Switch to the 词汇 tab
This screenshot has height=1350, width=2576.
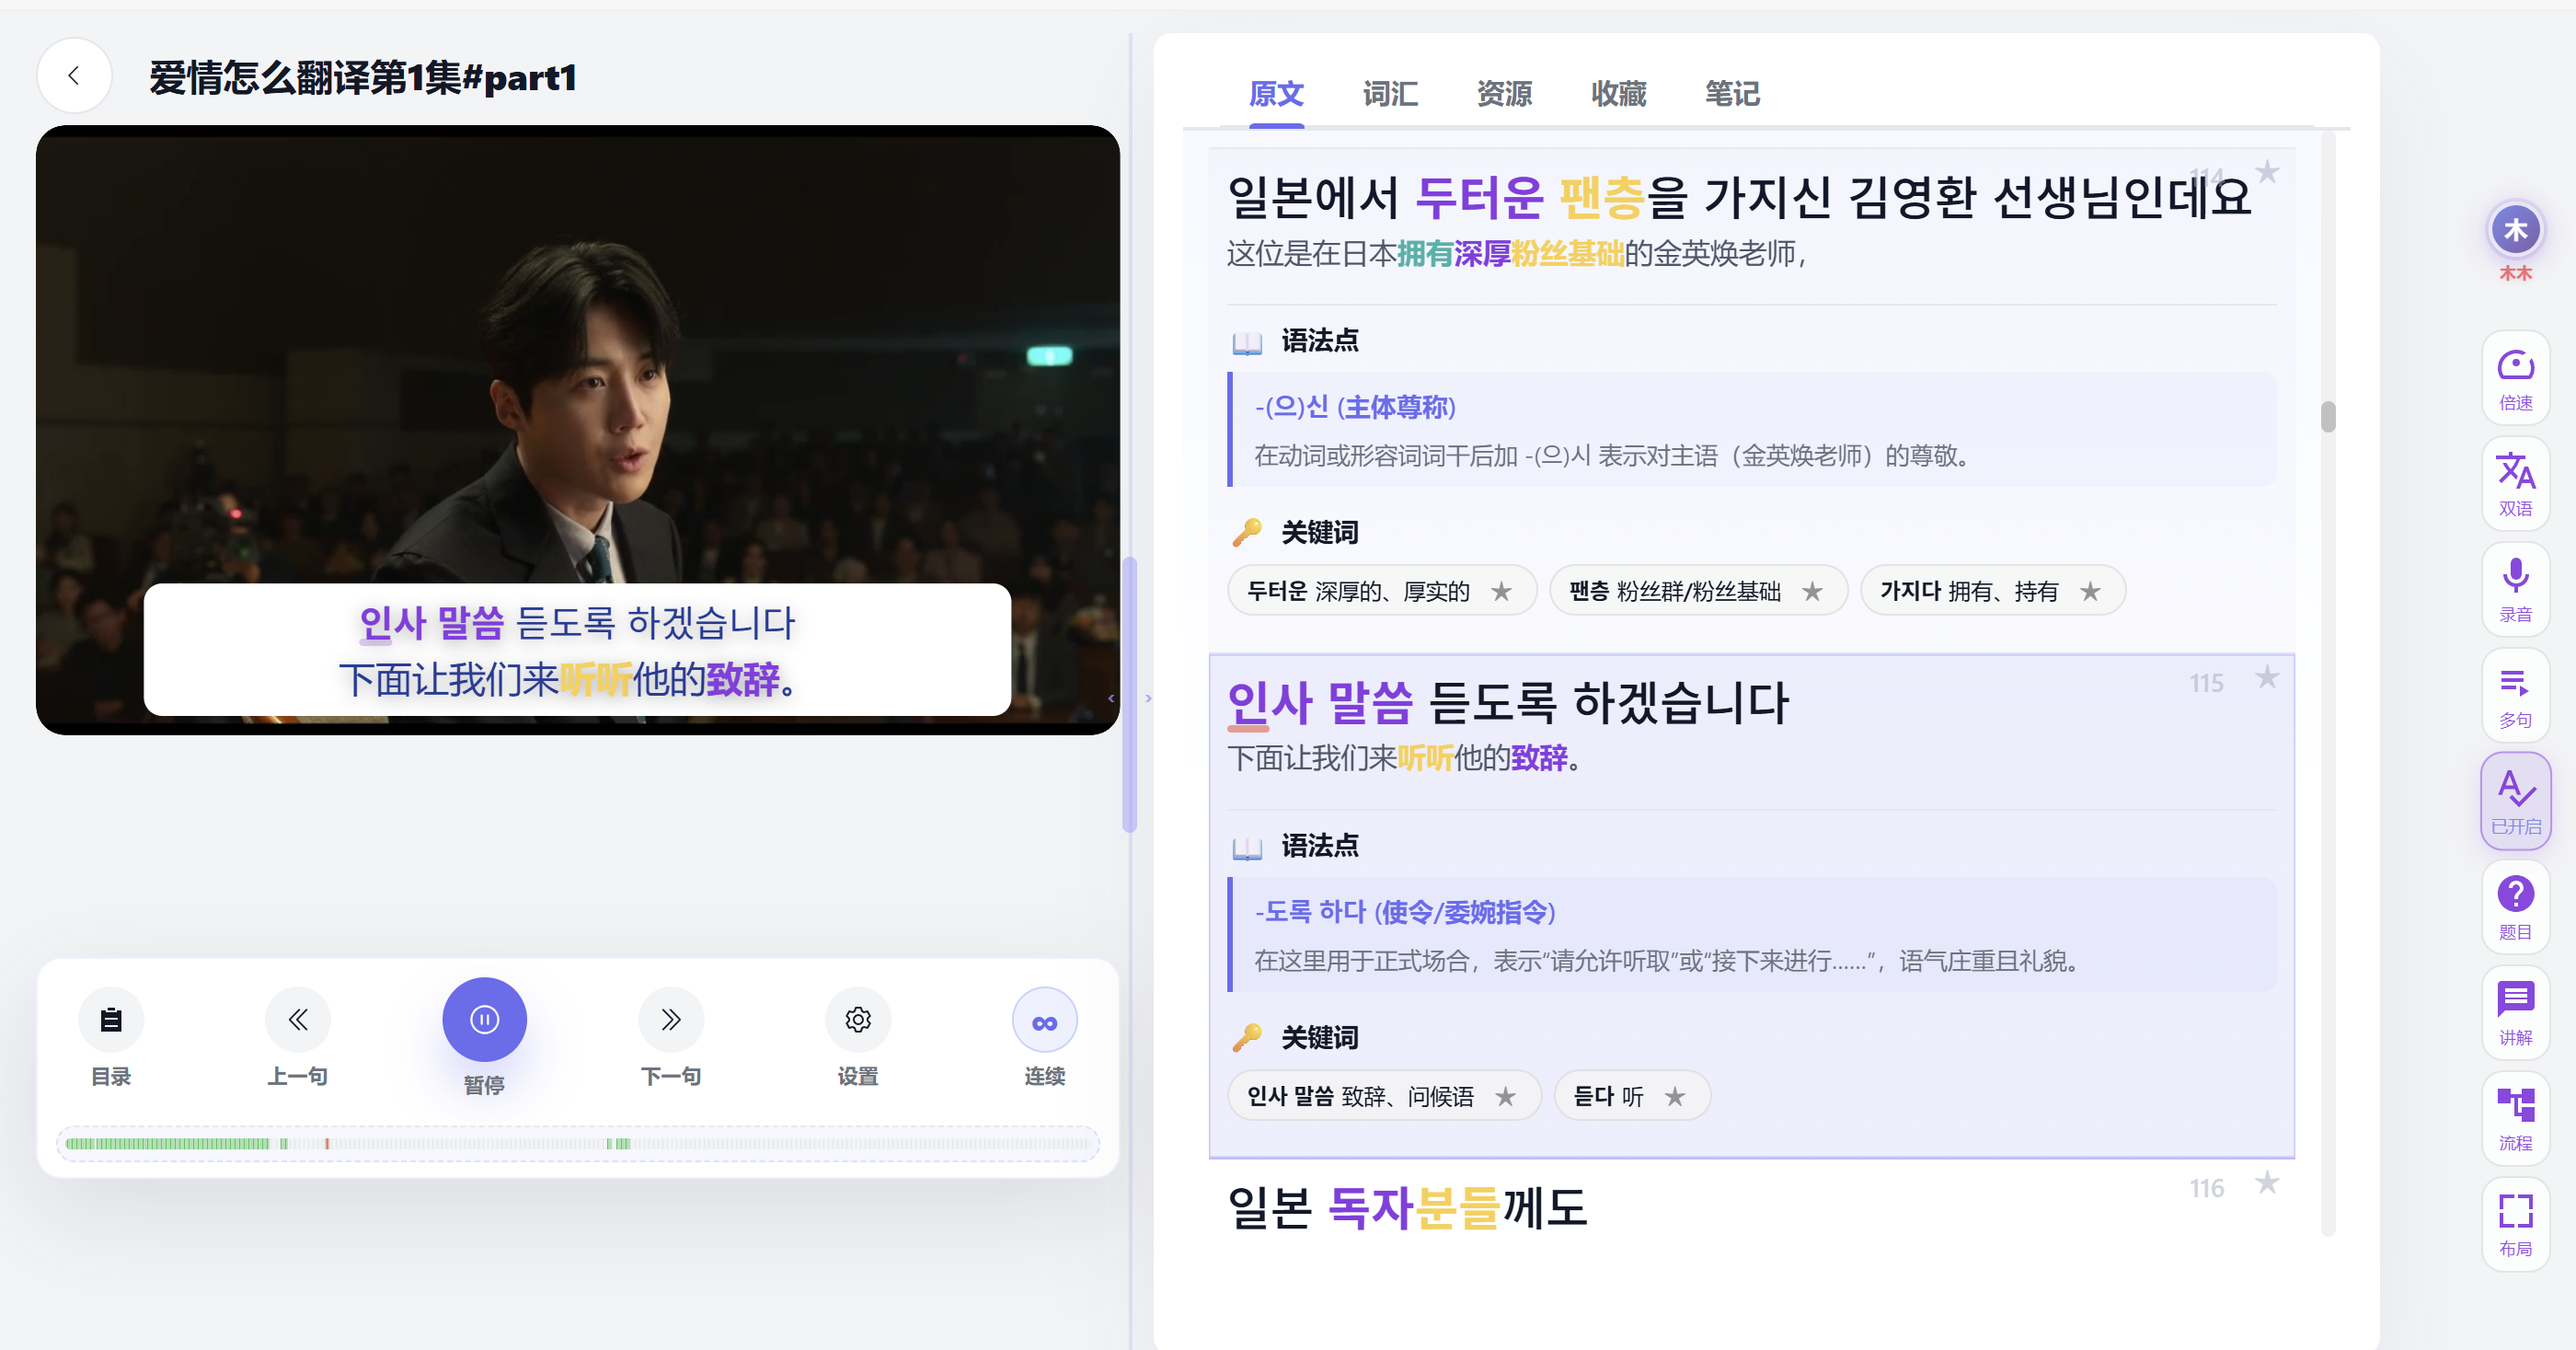1390,94
